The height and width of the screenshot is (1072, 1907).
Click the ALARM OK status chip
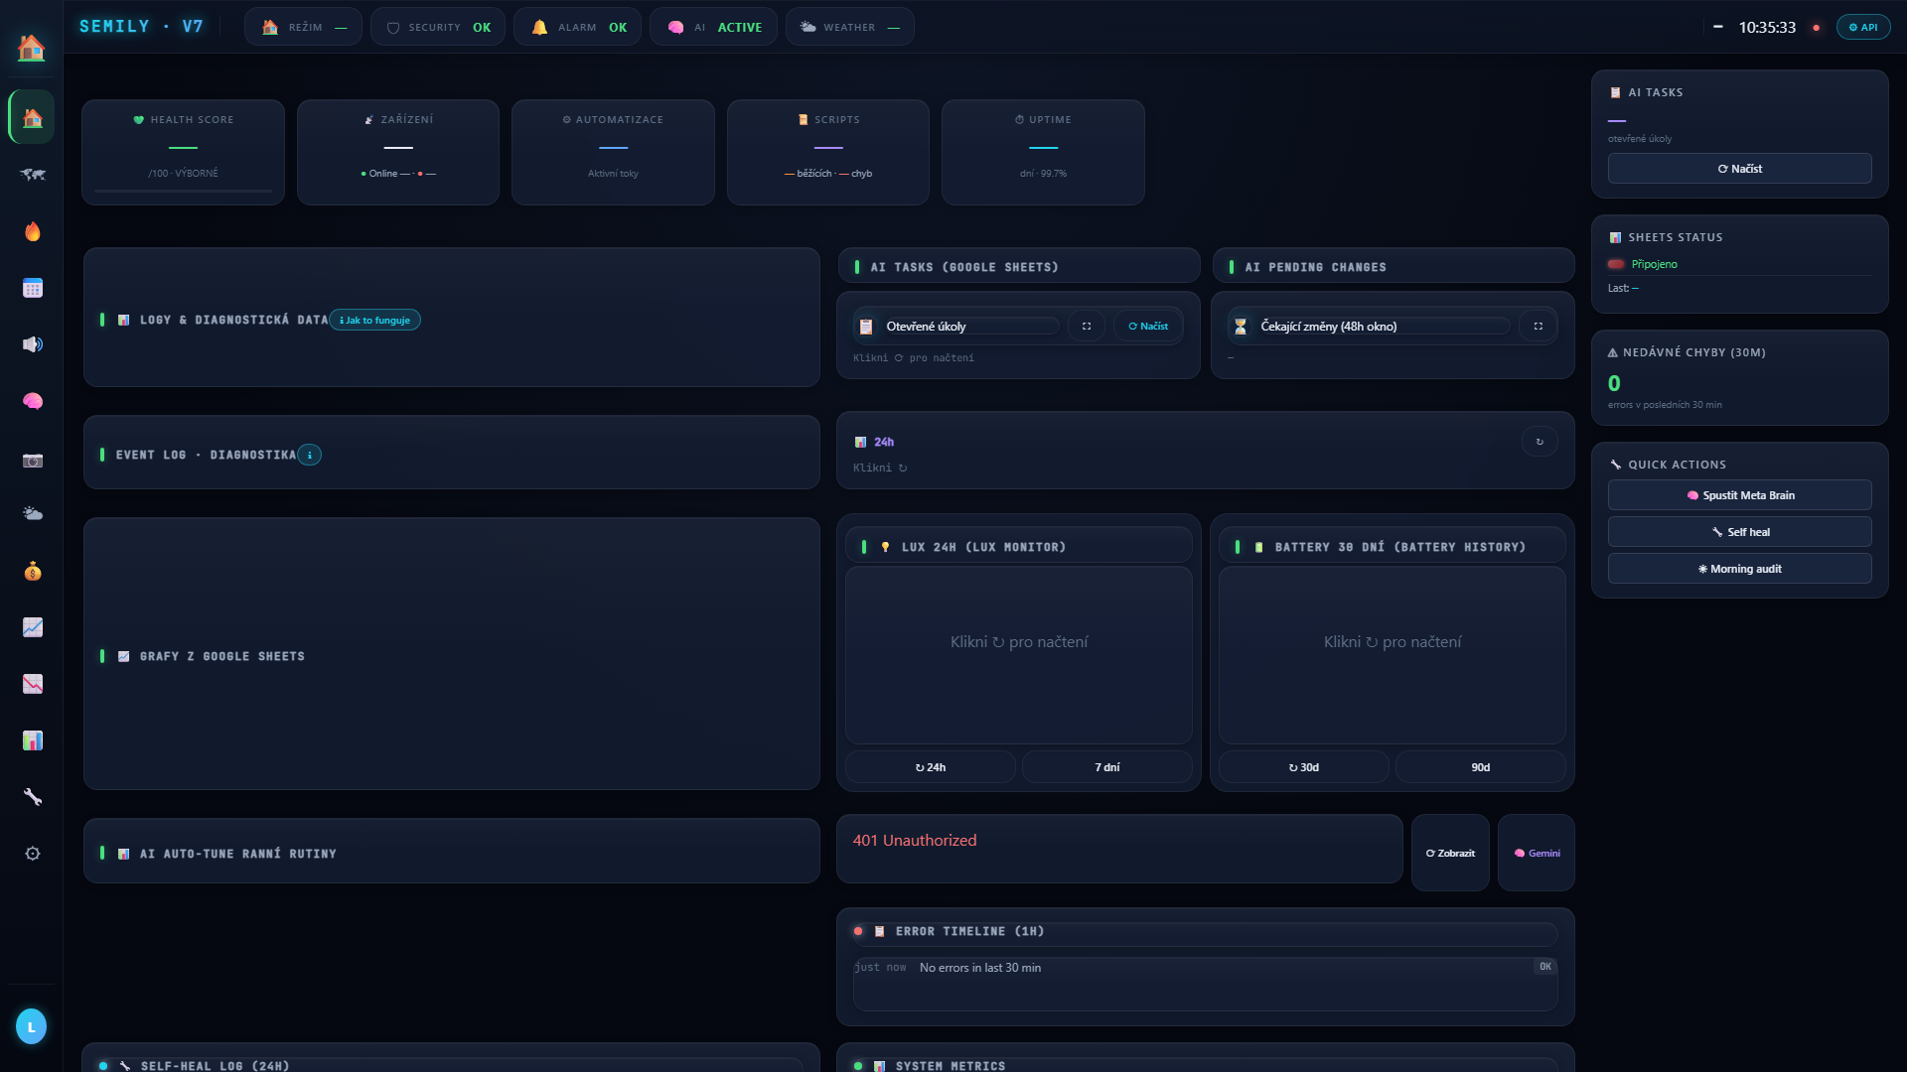[577, 27]
